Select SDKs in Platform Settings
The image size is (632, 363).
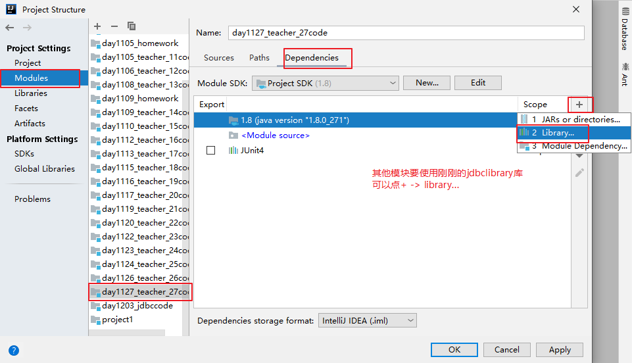pos(24,153)
